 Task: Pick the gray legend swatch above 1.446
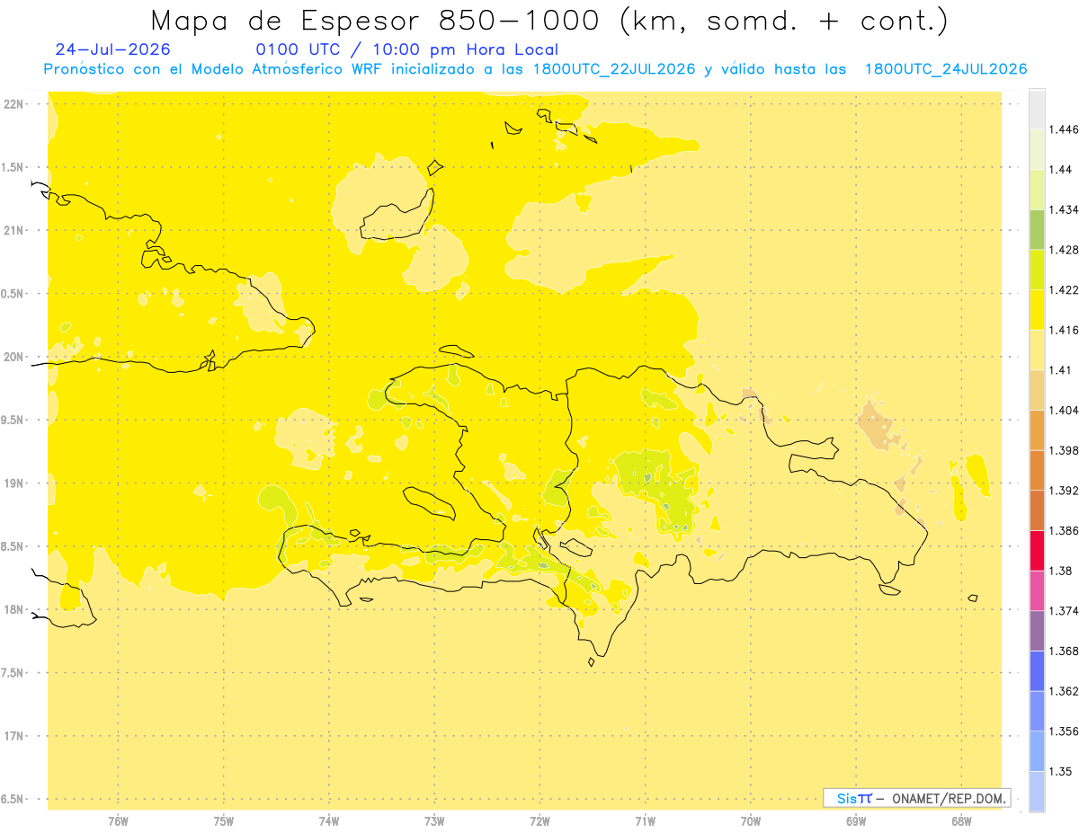pos(1037,110)
